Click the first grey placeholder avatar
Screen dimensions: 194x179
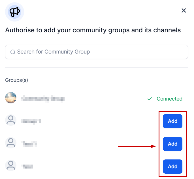[11, 120]
